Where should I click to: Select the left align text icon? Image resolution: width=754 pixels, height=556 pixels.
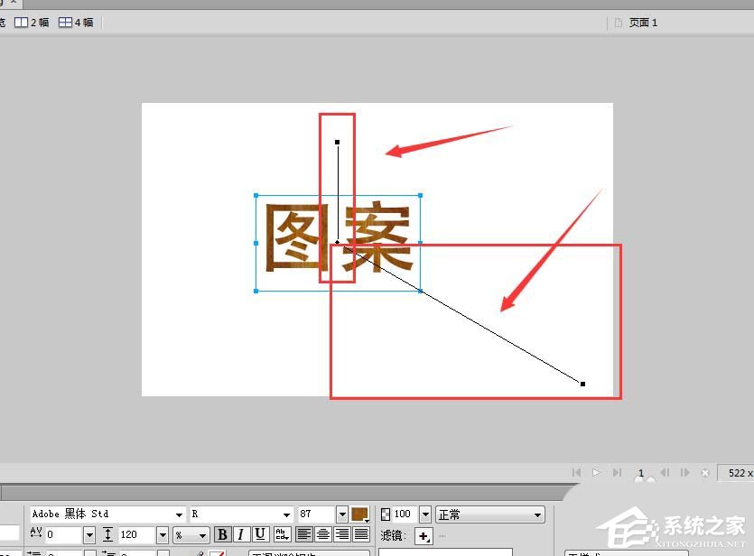pos(303,533)
